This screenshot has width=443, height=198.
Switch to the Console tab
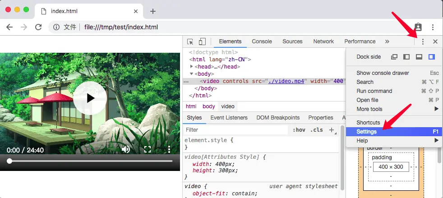pyautogui.click(x=262, y=41)
